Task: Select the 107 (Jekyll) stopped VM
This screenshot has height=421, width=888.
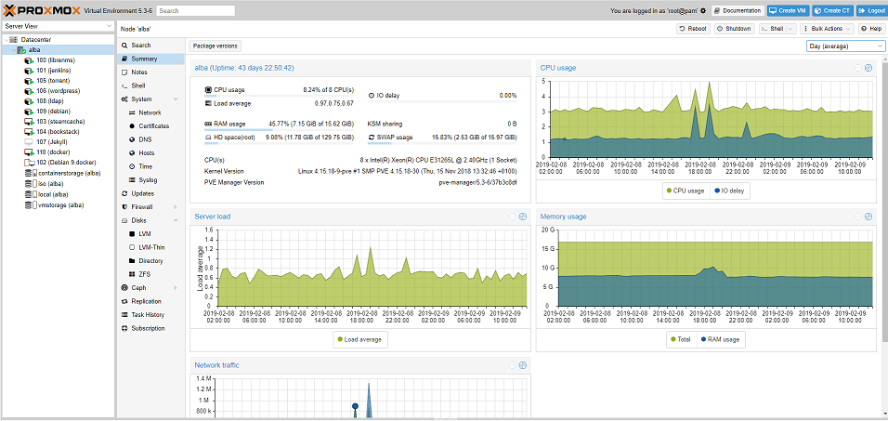Action: pyautogui.click(x=53, y=141)
